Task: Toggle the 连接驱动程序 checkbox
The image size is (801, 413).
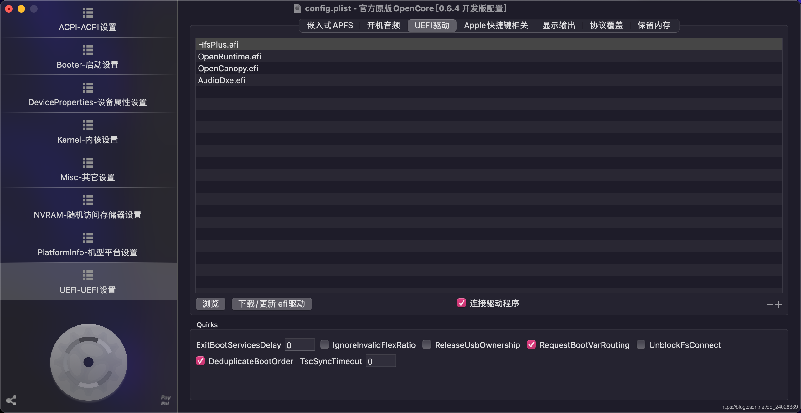Action: pos(461,303)
